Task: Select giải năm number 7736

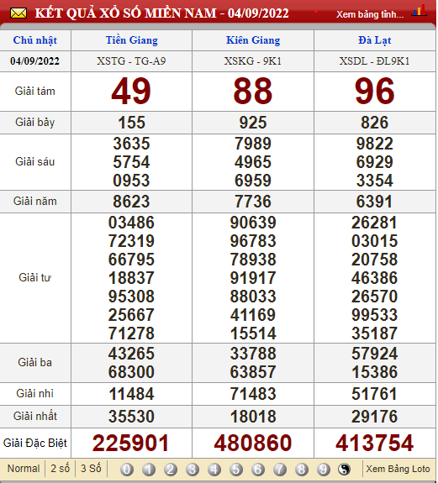Action: 253,202
